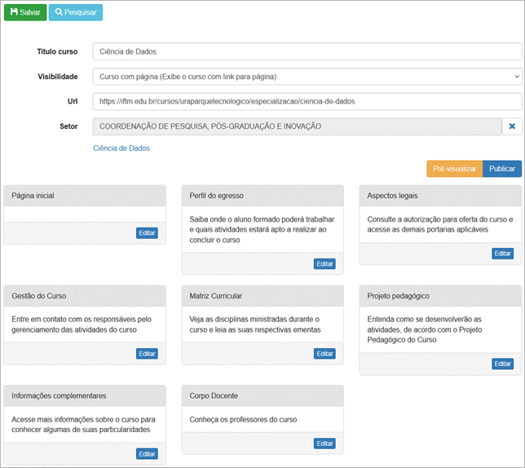Edit the Projeto pedagógico section
This screenshot has height=468, width=525.
[502, 364]
